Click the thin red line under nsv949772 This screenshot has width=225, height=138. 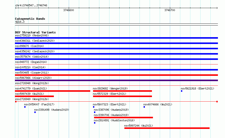tap(116, 64)
